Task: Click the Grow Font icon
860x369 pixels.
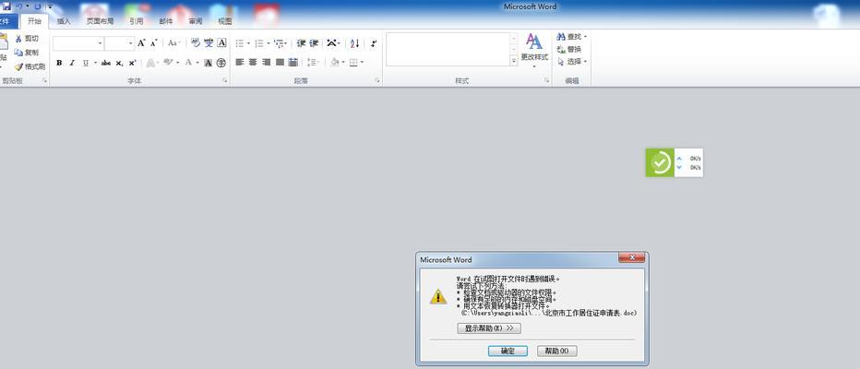Action: click(141, 42)
